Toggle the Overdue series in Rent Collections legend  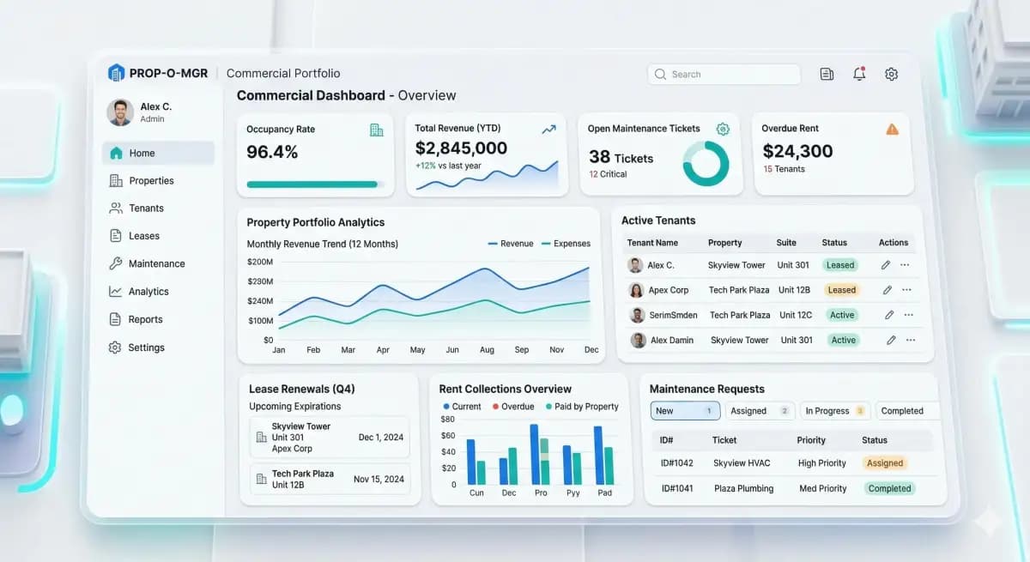(513, 406)
